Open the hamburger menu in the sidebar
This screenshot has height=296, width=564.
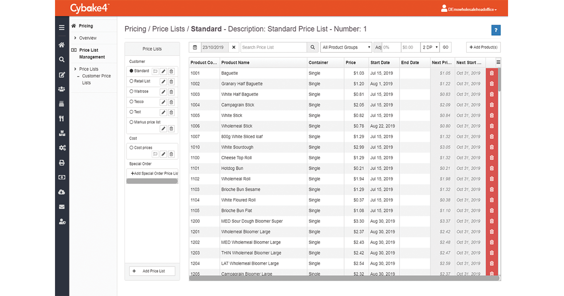point(62,28)
